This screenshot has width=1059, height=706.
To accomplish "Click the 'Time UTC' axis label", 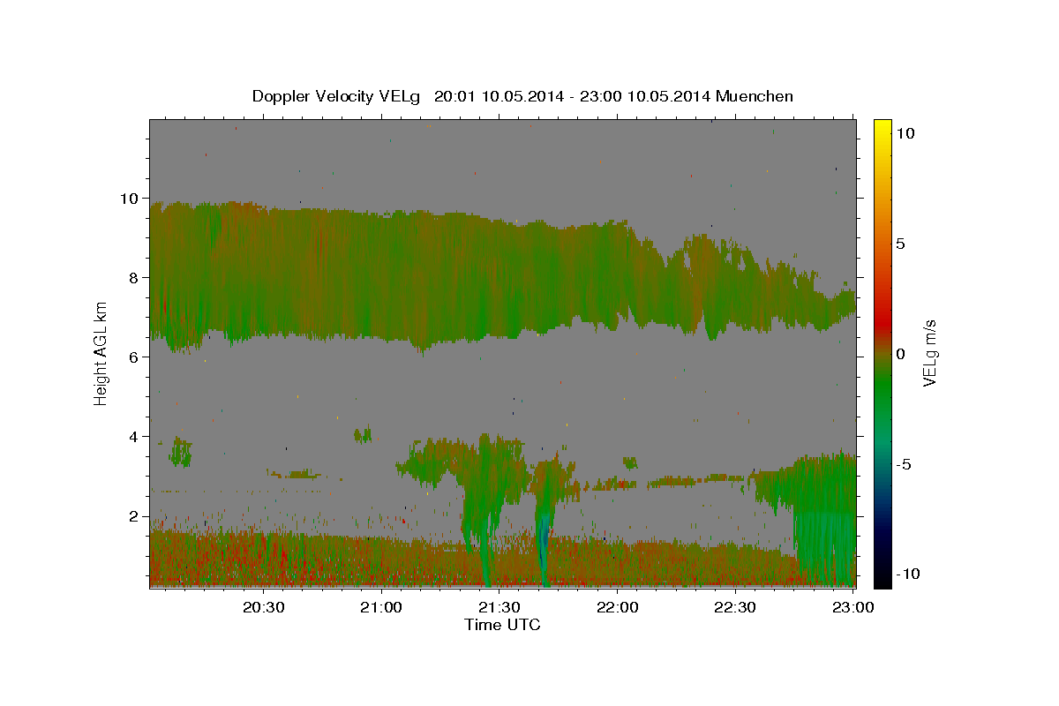I will point(502,625).
